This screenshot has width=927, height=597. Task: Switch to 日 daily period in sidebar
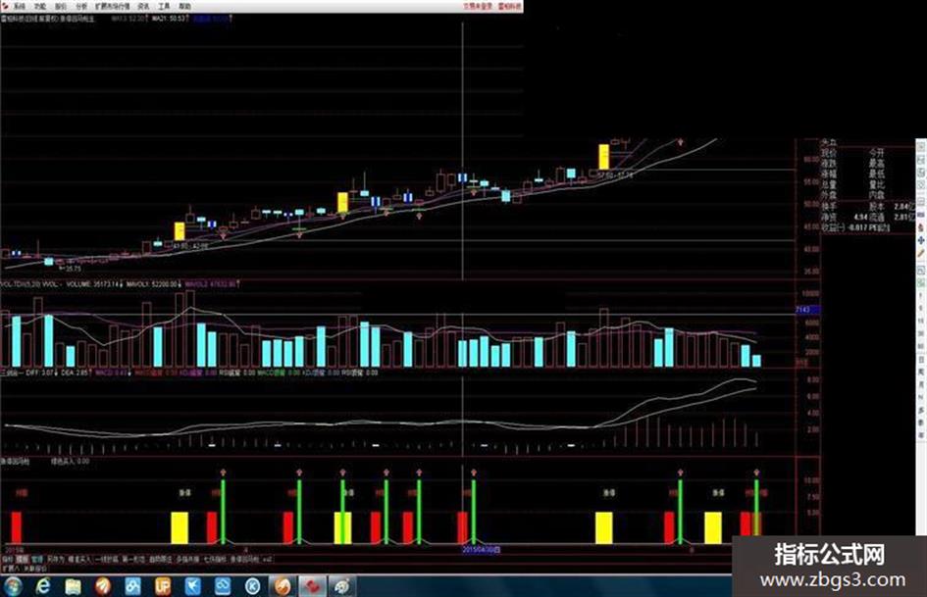(x=921, y=360)
